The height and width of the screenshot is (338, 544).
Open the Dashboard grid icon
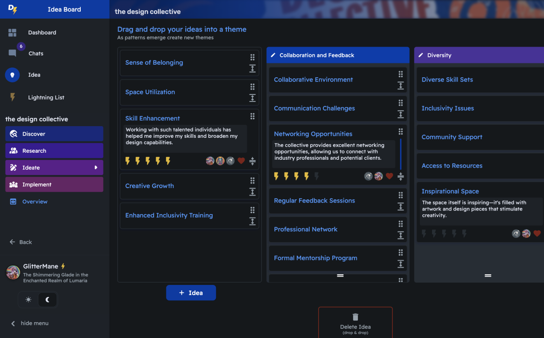pyautogui.click(x=13, y=33)
